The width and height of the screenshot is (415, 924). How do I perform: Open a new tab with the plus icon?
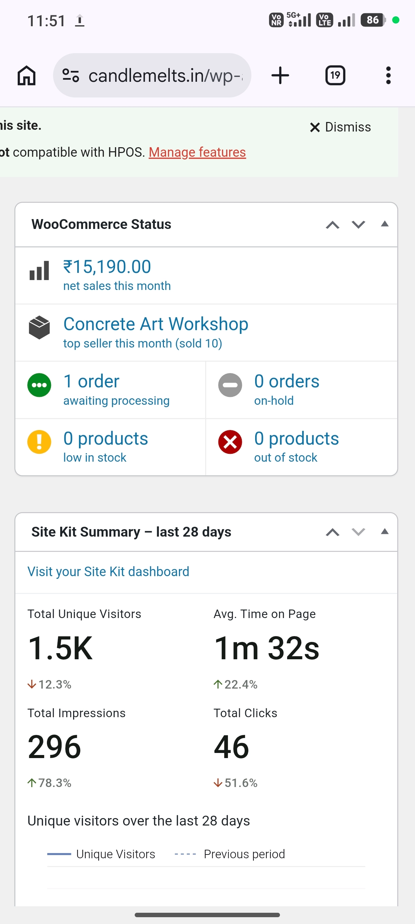coord(280,75)
